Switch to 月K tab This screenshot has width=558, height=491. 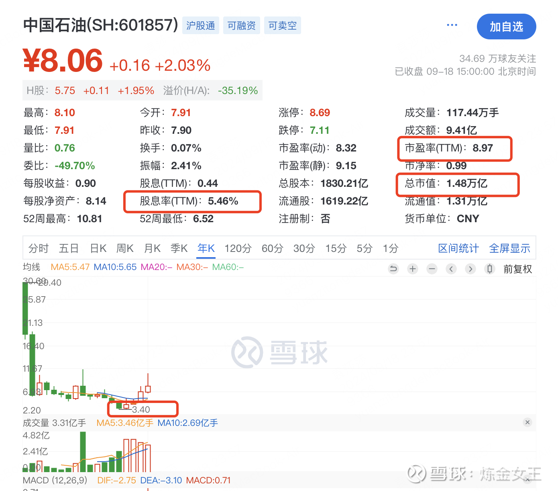[x=152, y=248]
